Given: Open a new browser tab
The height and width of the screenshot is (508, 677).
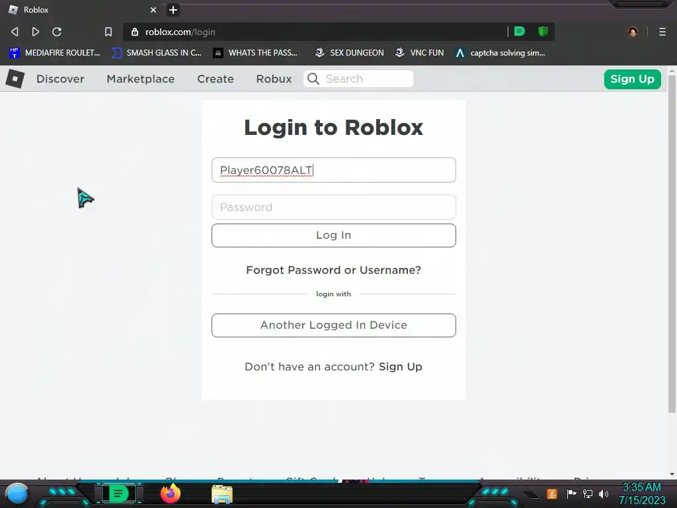Looking at the screenshot, I should [x=173, y=9].
